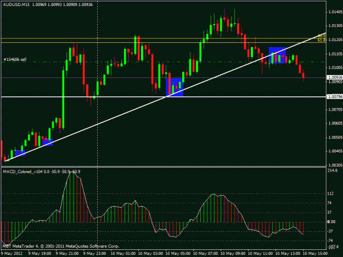Click the 10 May 07:00 time label
This screenshot has height=257, width=343.
point(206,254)
